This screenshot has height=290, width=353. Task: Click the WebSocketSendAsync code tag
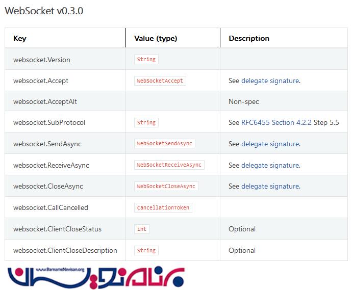[x=164, y=144]
